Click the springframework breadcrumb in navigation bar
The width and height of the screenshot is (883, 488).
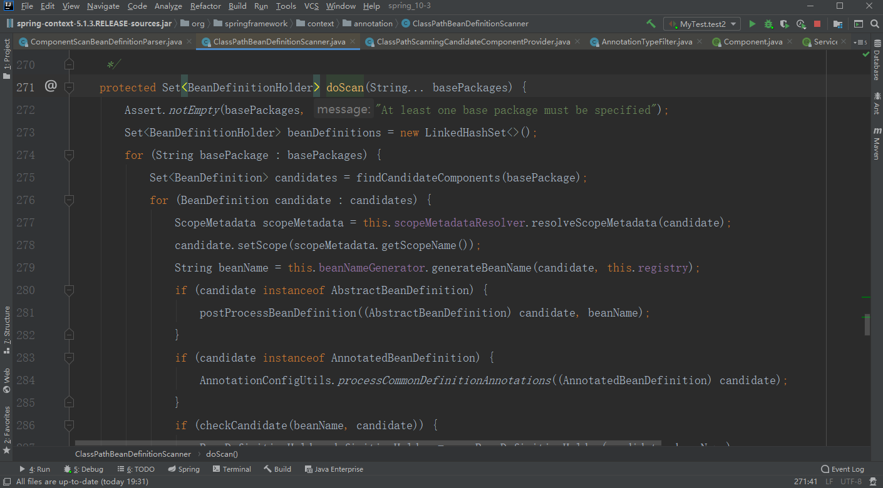pyautogui.click(x=250, y=24)
